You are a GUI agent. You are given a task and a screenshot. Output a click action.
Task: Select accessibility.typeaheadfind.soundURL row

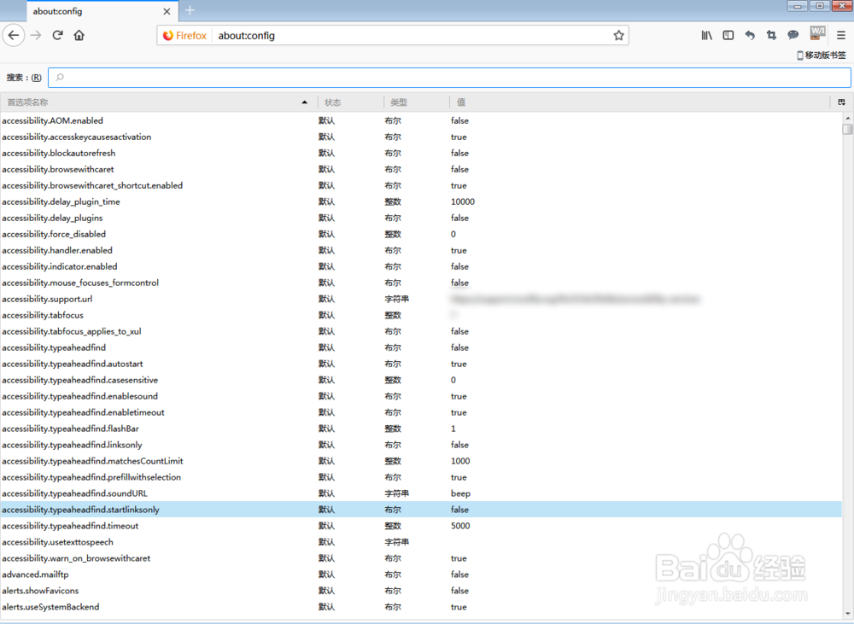(x=420, y=493)
